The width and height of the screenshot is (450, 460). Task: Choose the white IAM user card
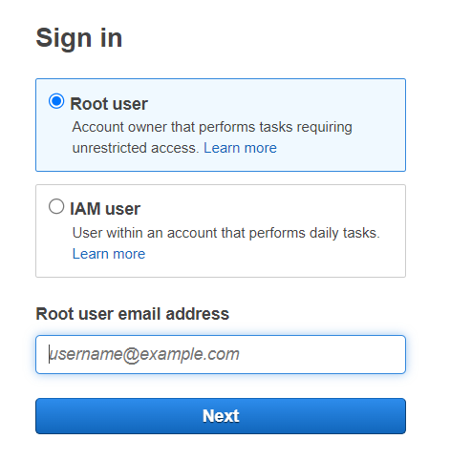[221, 231]
